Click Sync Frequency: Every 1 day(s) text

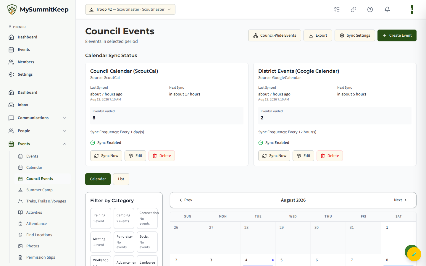pyautogui.click(x=117, y=132)
